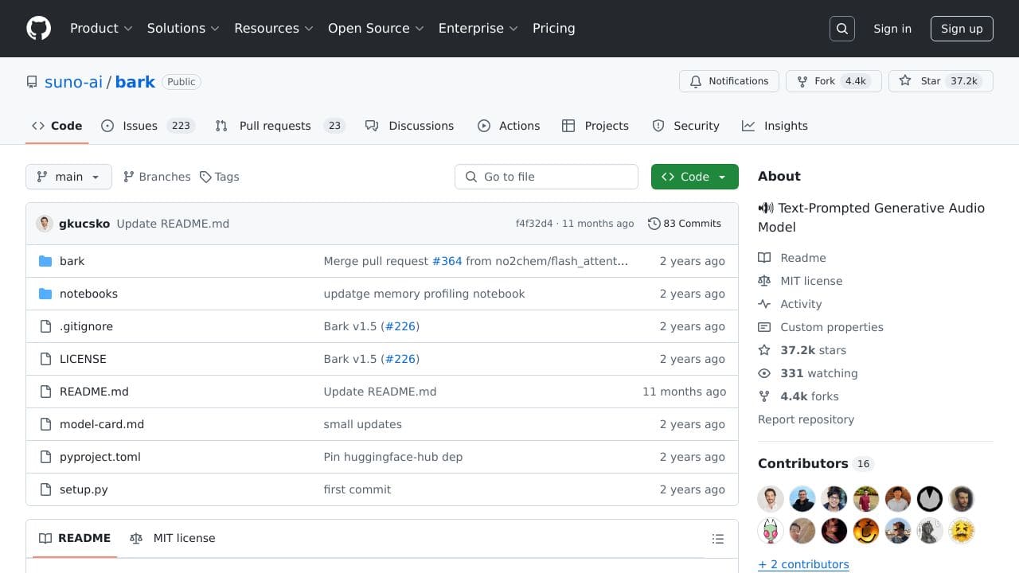Click the Sign in link

[x=892, y=29]
